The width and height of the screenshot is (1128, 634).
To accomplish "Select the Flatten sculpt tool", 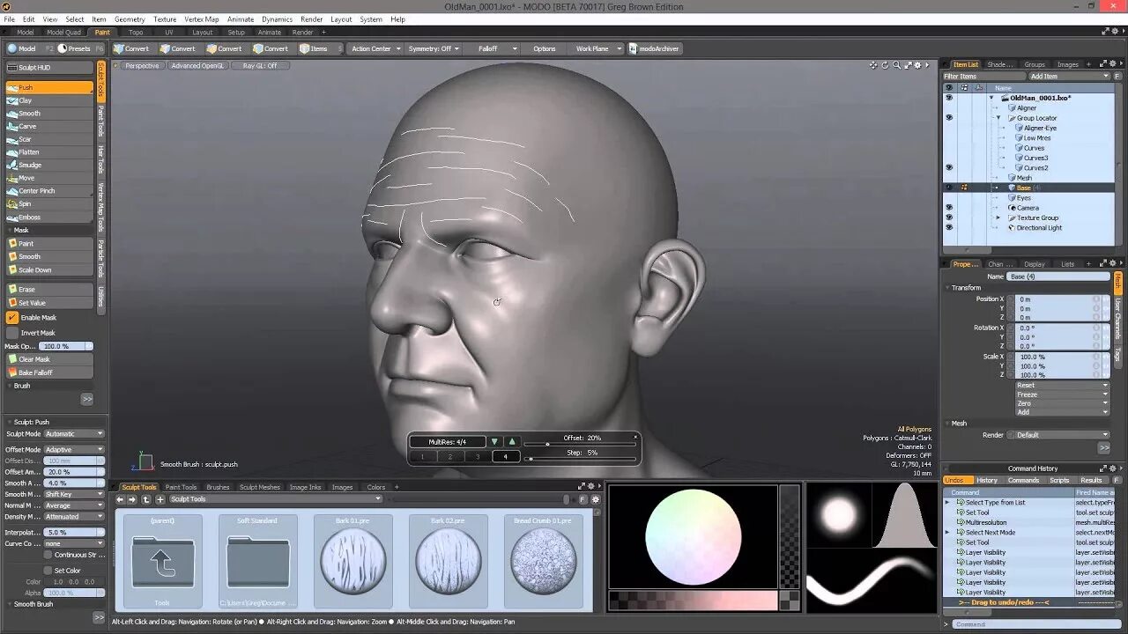I will [x=49, y=152].
